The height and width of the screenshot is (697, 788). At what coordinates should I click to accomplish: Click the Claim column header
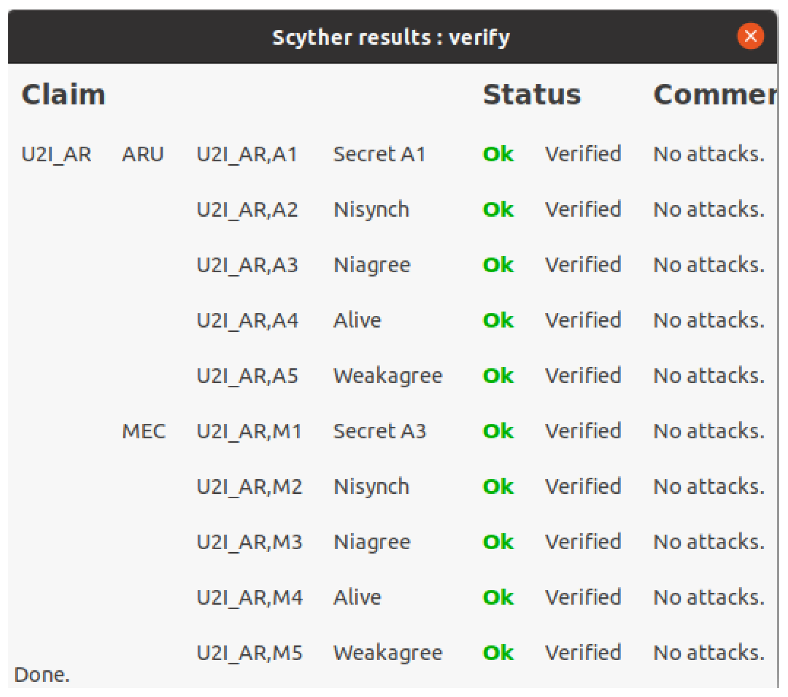[x=63, y=95]
